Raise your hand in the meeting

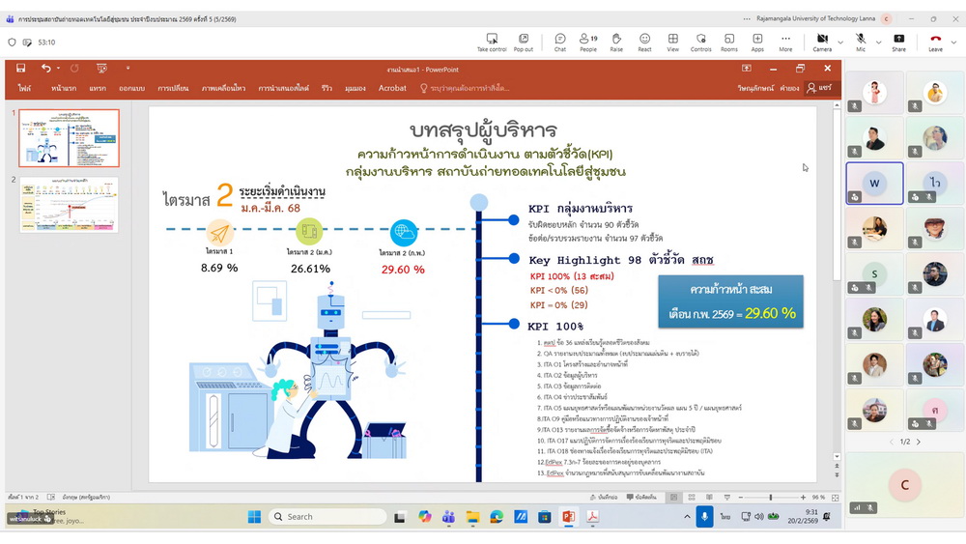616,43
